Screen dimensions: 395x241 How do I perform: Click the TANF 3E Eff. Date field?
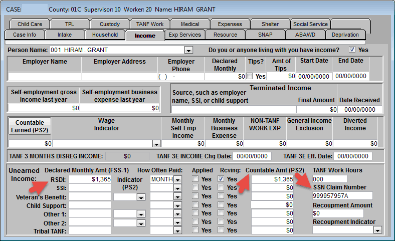coord(353,156)
